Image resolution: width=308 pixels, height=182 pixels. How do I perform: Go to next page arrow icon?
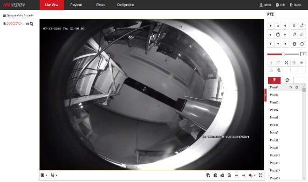point(244,175)
